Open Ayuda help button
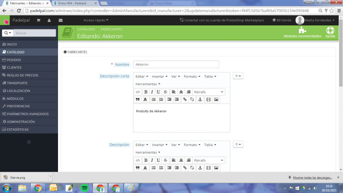This screenshot has height=193, width=343. [x=330, y=32]
